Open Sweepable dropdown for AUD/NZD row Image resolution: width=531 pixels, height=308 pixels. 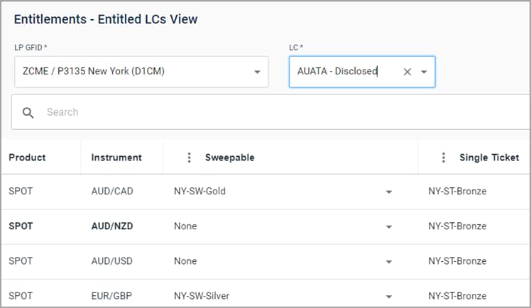point(389,226)
